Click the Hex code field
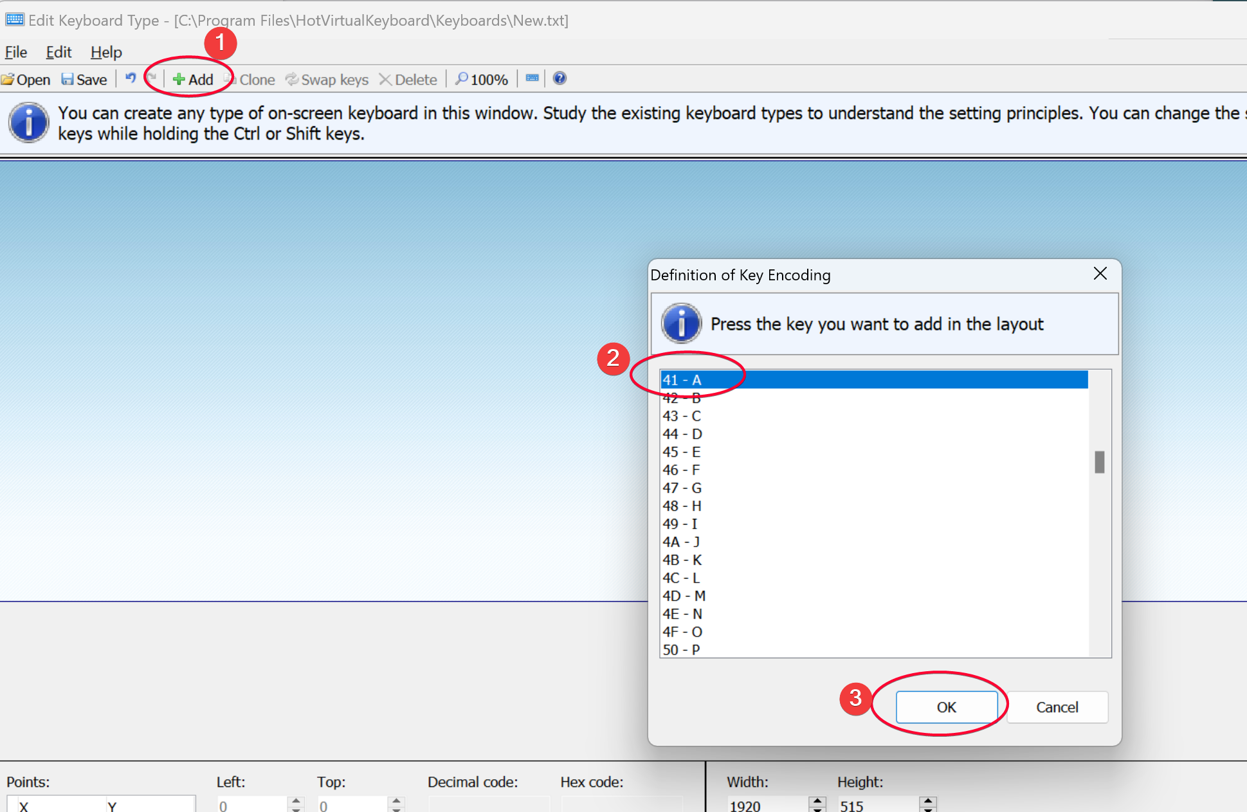The image size is (1247, 812). [x=621, y=804]
